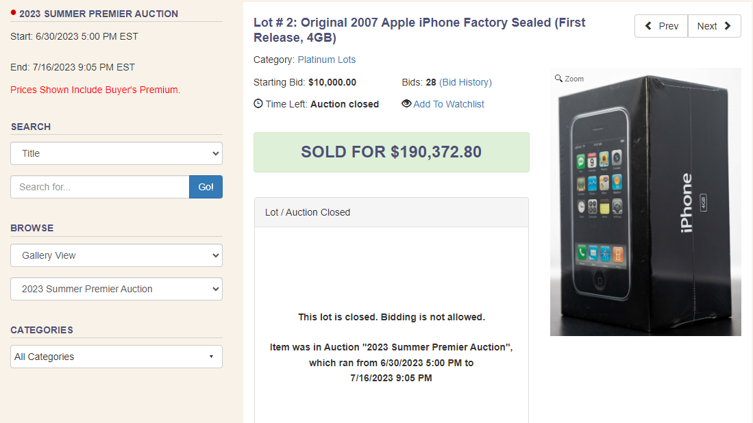753x423 pixels.
Task: Click the red dot beside 2023 Summer Premier Auction
Action: point(12,12)
